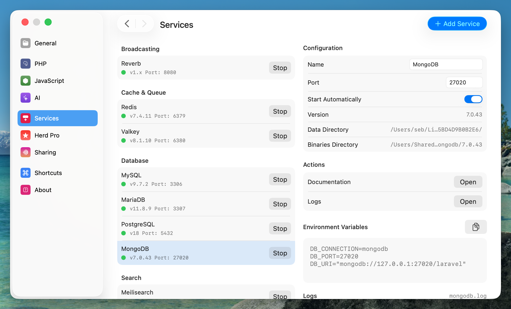Stop the MariaDB service

pos(280,204)
